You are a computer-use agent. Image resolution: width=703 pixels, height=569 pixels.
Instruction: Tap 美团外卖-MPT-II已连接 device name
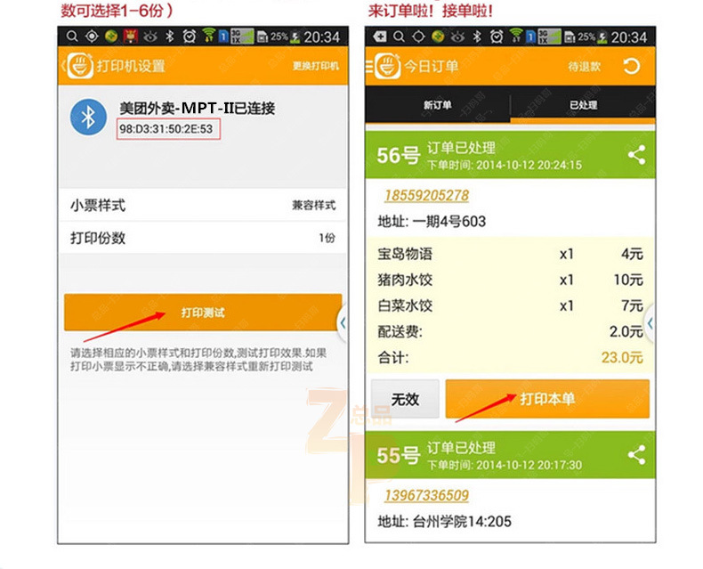pyautogui.click(x=198, y=108)
